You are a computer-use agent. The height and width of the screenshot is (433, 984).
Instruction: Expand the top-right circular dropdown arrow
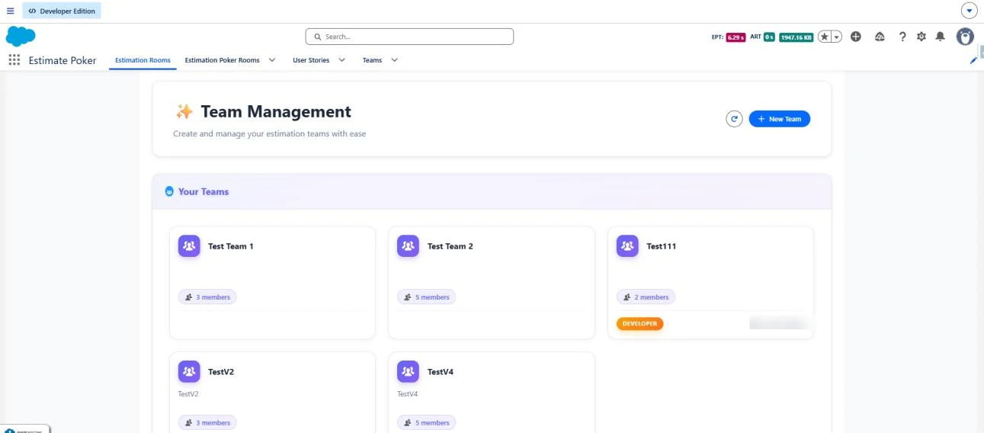[x=970, y=11]
